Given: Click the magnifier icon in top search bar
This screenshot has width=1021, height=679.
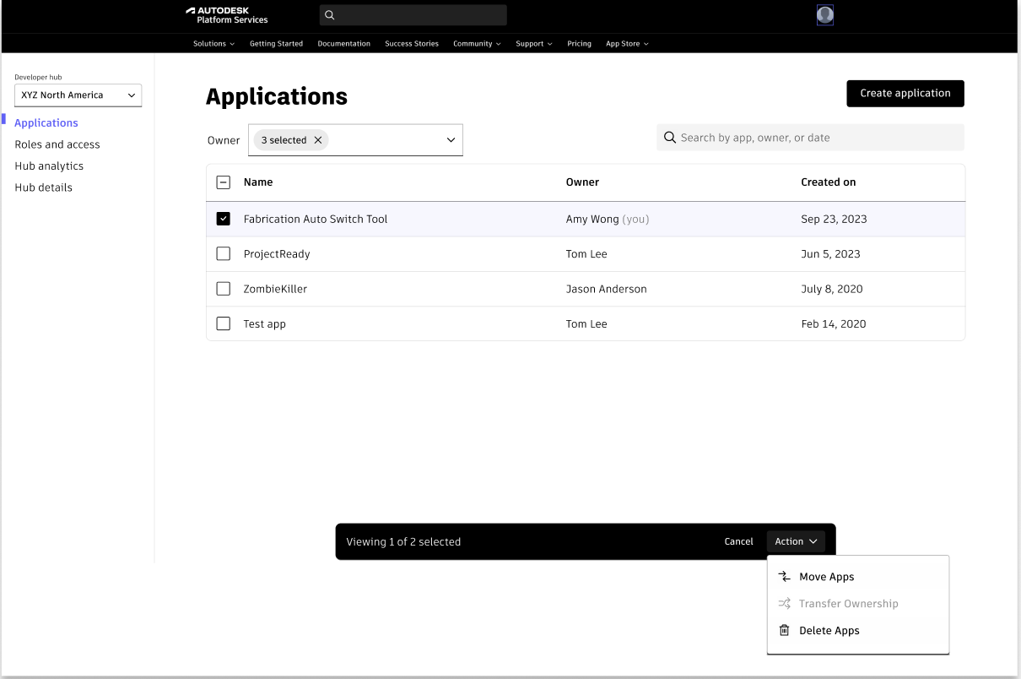Looking at the screenshot, I should tap(330, 15).
